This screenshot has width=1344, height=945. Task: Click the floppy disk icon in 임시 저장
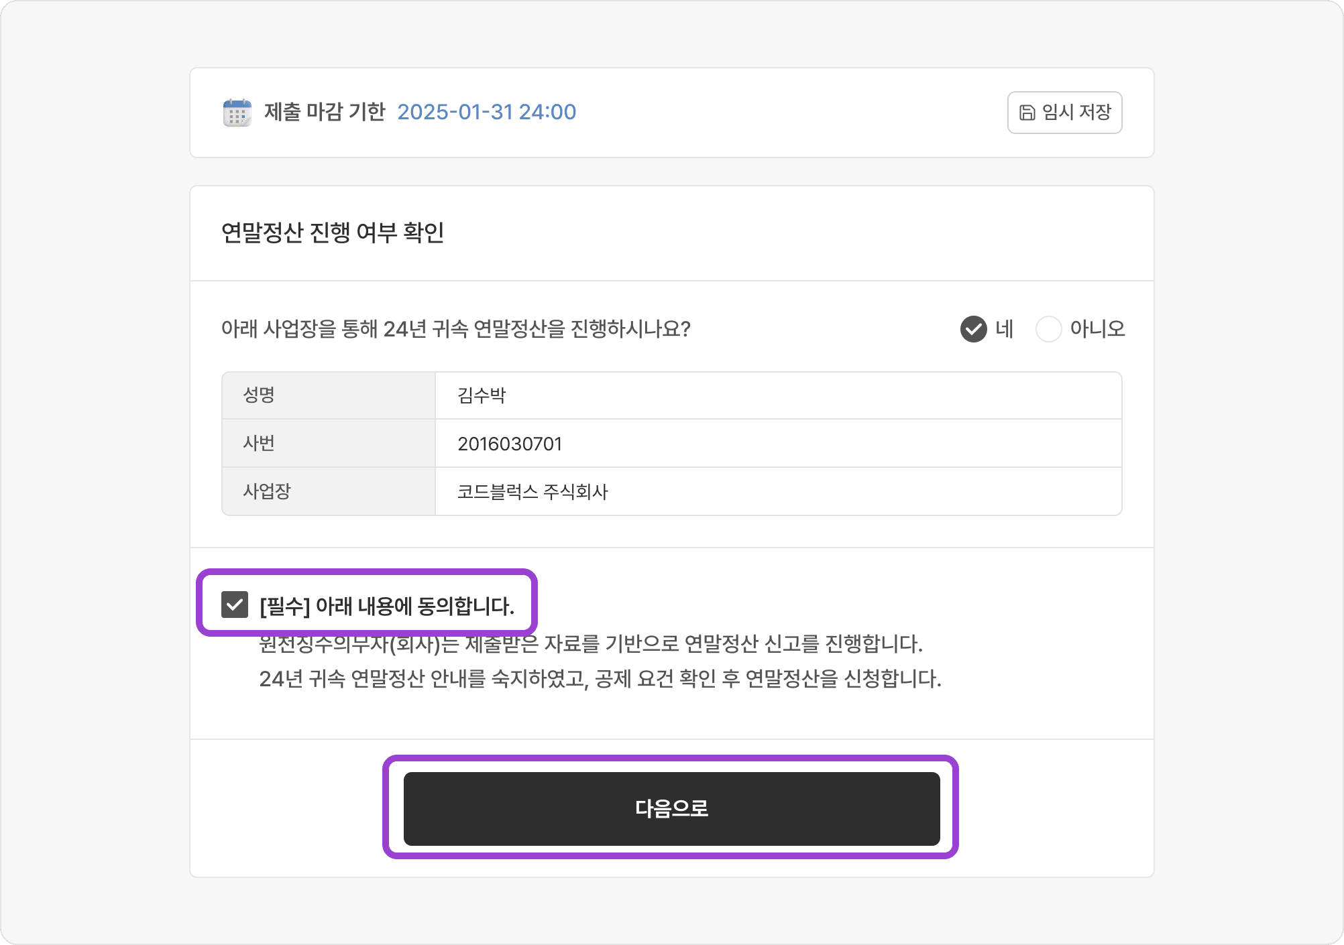click(1027, 113)
